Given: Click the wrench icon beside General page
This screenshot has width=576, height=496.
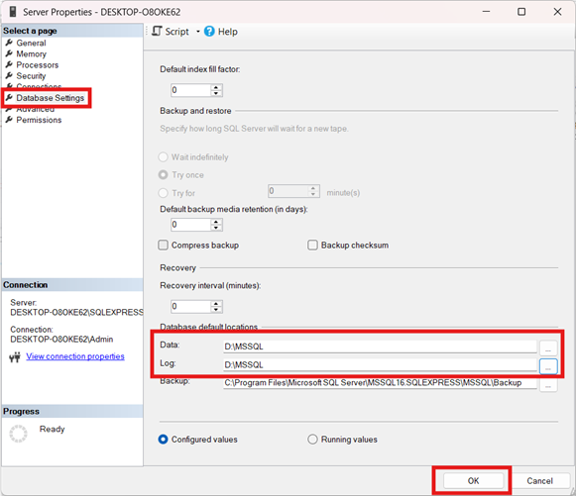Looking at the screenshot, I should click(x=9, y=43).
